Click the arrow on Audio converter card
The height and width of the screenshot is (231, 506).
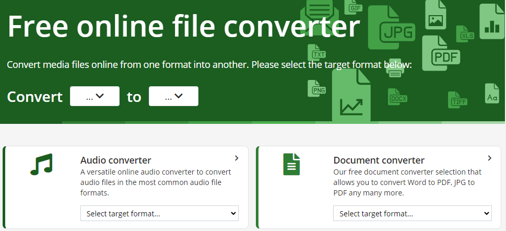click(237, 158)
